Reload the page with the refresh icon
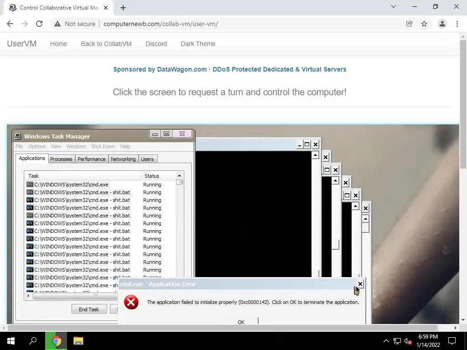This screenshot has height=350, width=467. point(39,24)
